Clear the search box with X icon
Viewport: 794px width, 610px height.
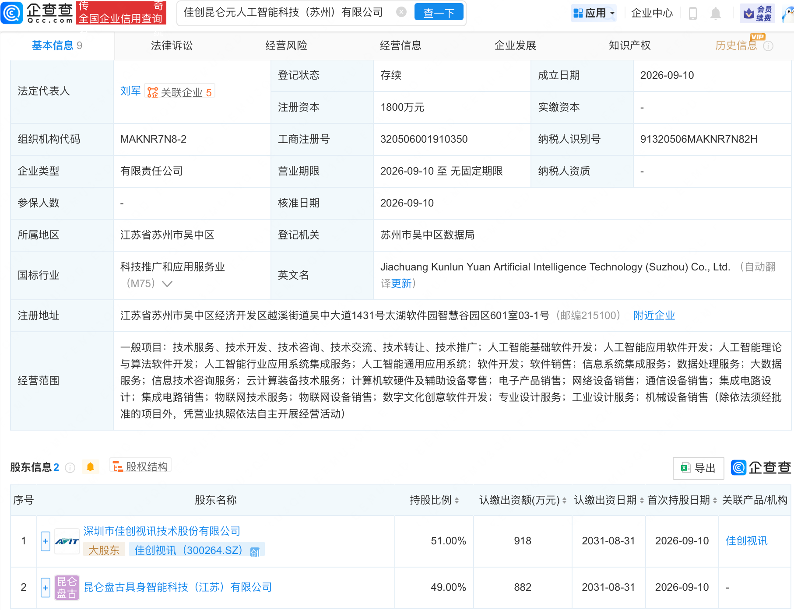[401, 12]
